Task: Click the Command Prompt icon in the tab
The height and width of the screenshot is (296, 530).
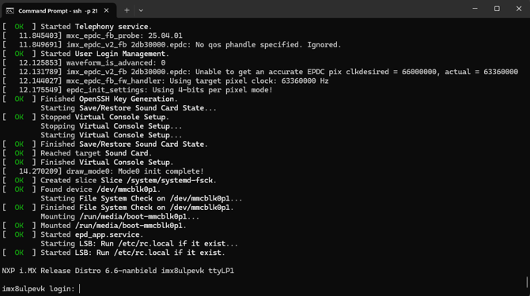Action: point(9,11)
